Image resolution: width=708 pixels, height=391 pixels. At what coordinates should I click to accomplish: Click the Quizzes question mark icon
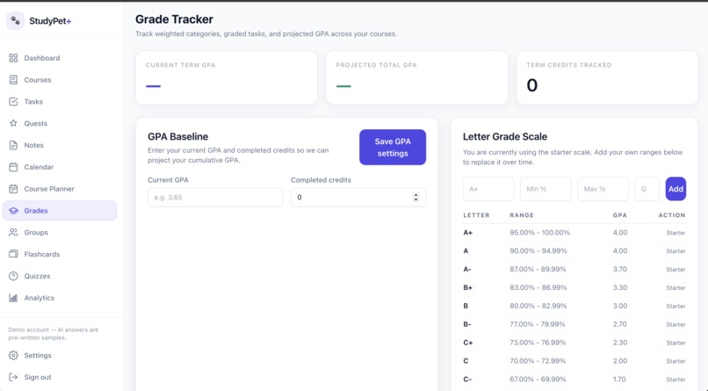13,276
